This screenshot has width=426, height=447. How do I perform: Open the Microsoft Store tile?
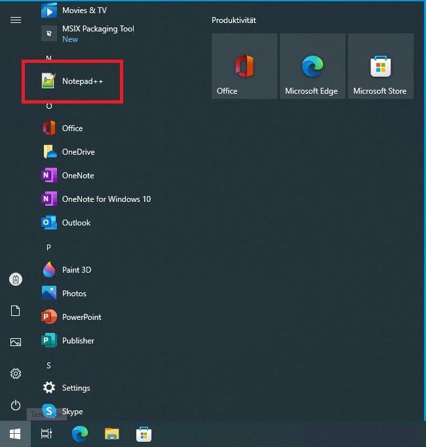pyautogui.click(x=381, y=66)
